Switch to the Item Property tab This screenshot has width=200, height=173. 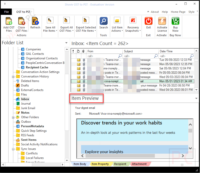click(x=100, y=164)
